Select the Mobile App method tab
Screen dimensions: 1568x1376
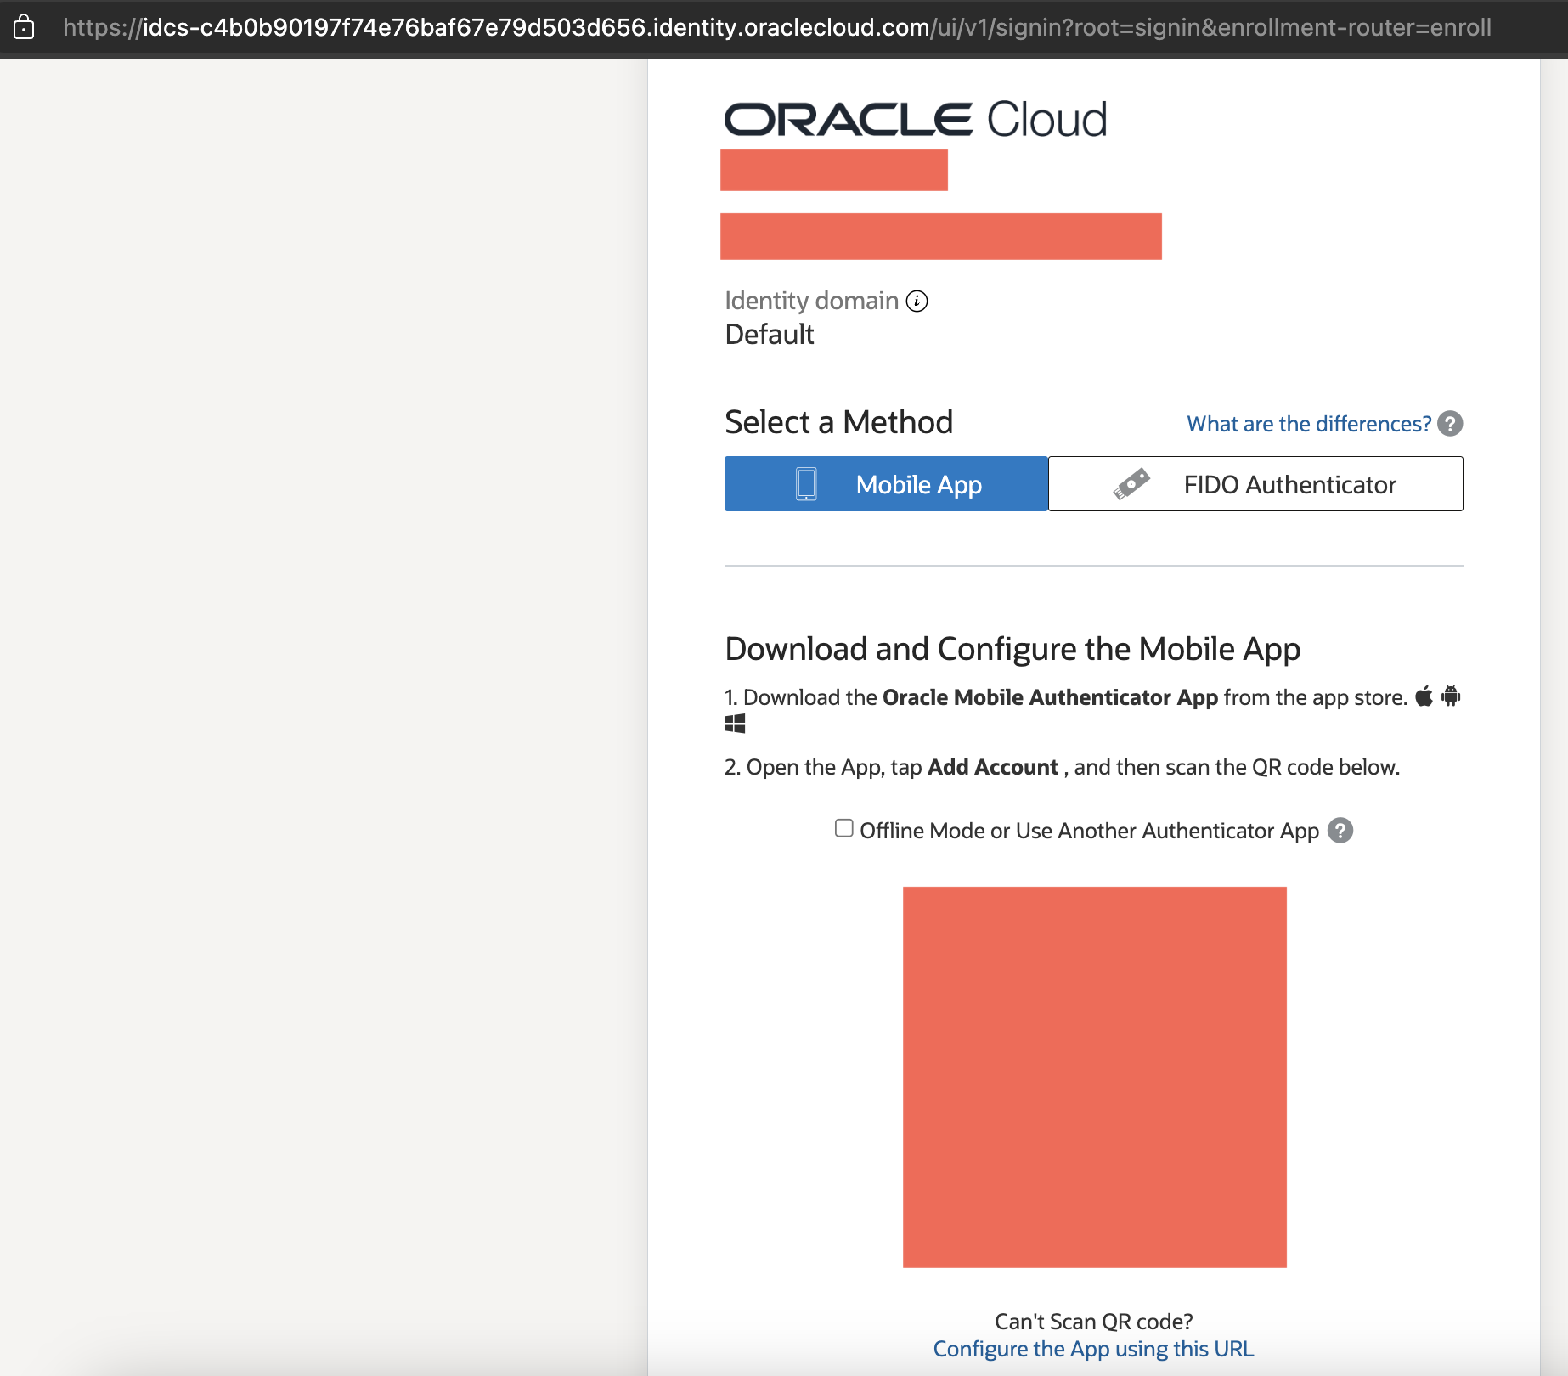(x=886, y=484)
